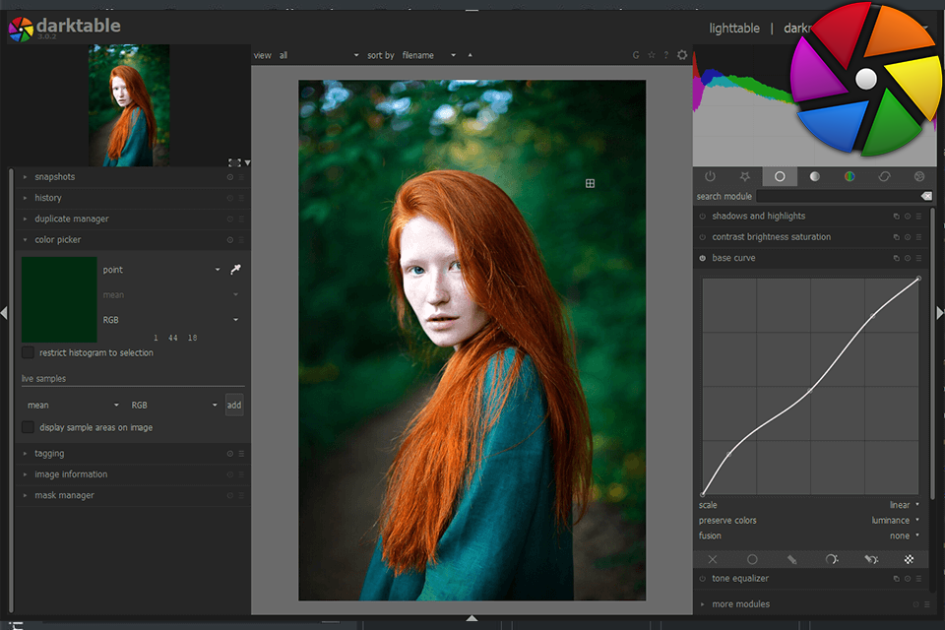
Task: Open presets menu for tone equalizer
Action: 918,578
